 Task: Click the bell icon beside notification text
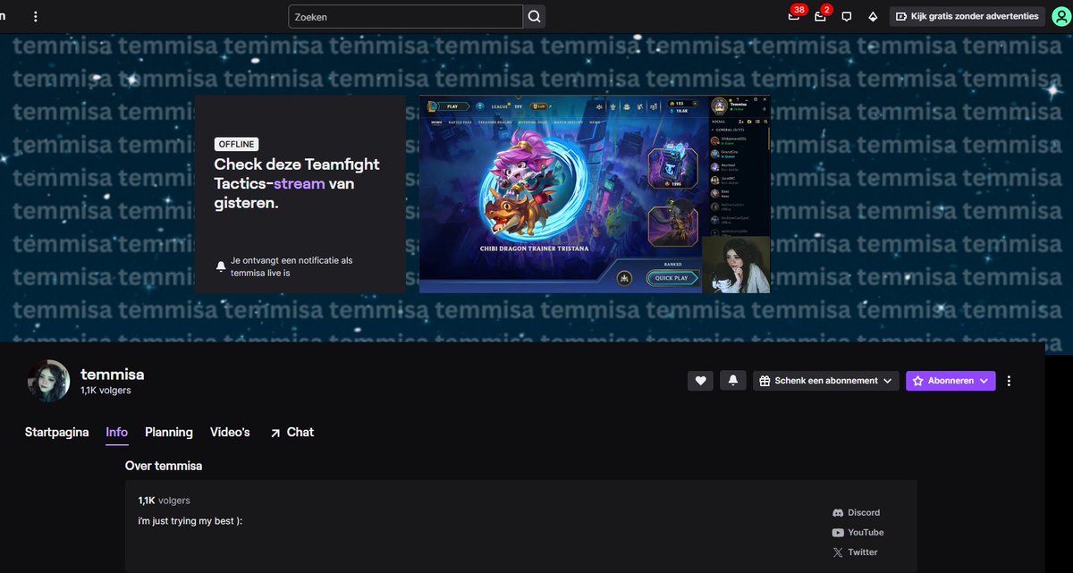click(221, 266)
